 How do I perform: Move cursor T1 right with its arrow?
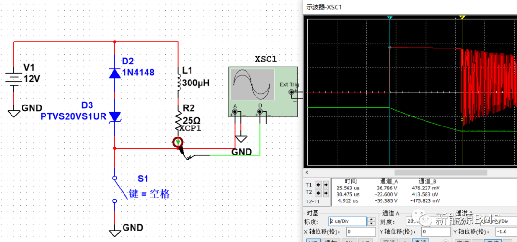click(x=326, y=185)
